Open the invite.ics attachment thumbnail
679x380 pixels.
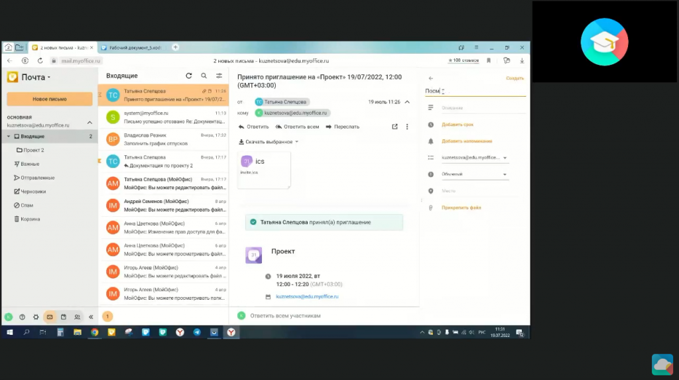[x=264, y=170]
